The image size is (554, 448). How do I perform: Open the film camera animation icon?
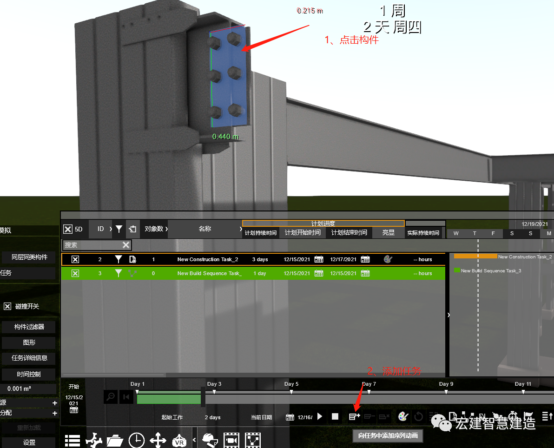(x=231, y=440)
